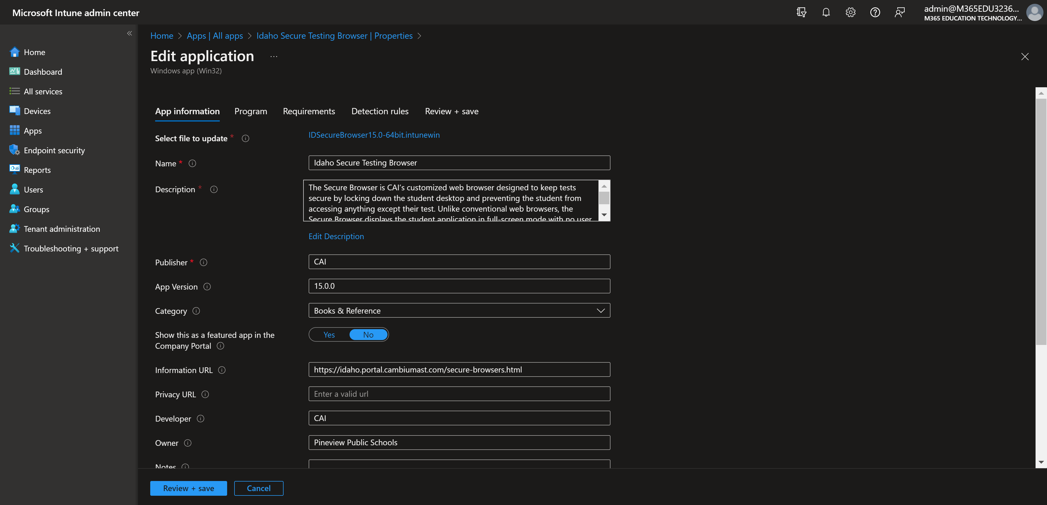Click the Description box scroll-up arrow
Image resolution: width=1047 pixels, height=505 pixels.
click(604, 186)
